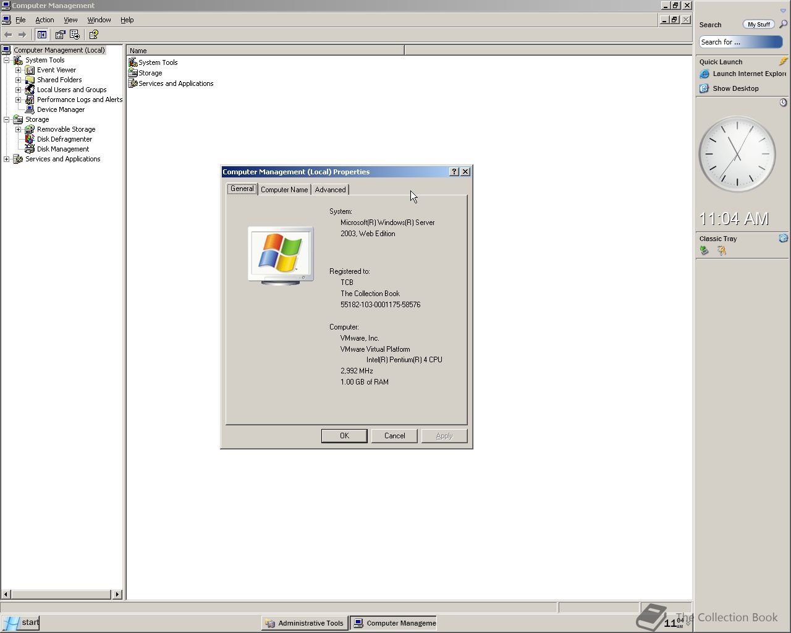The height and width of the screenshot is (633, 791).
Task: Click the magnifier search icon in the sidebar
Action: (x=783, y=24)
